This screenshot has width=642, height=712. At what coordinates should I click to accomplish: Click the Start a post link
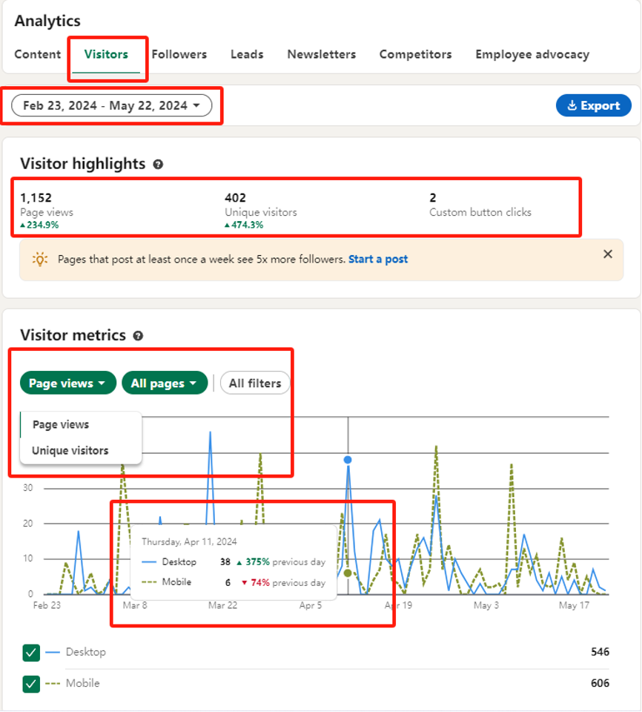378,260
